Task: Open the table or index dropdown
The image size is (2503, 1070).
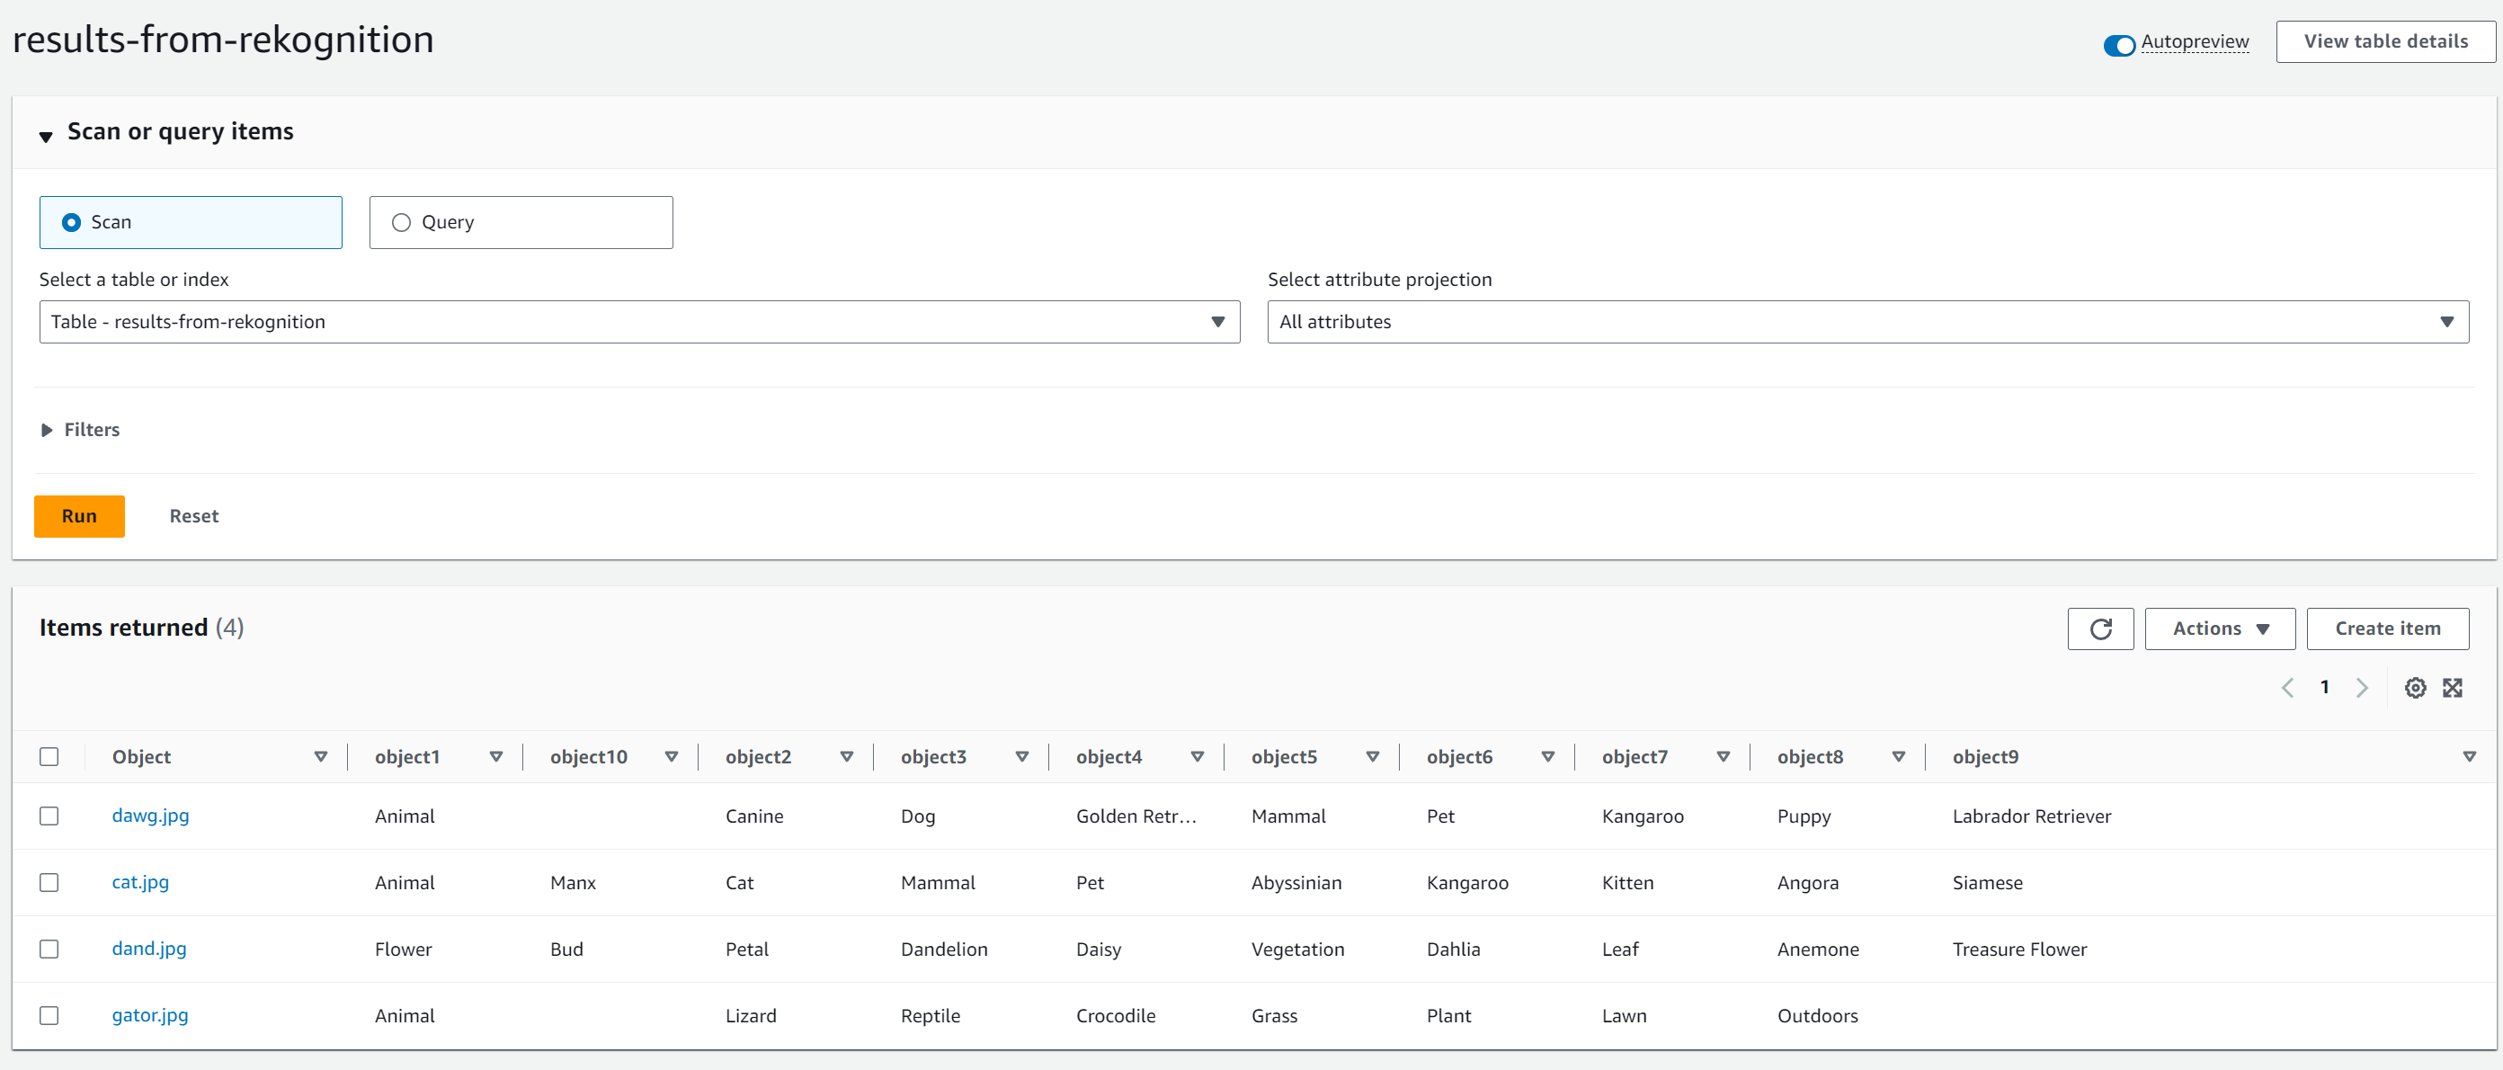Action: pyautogui.click(x=638, y=322)
